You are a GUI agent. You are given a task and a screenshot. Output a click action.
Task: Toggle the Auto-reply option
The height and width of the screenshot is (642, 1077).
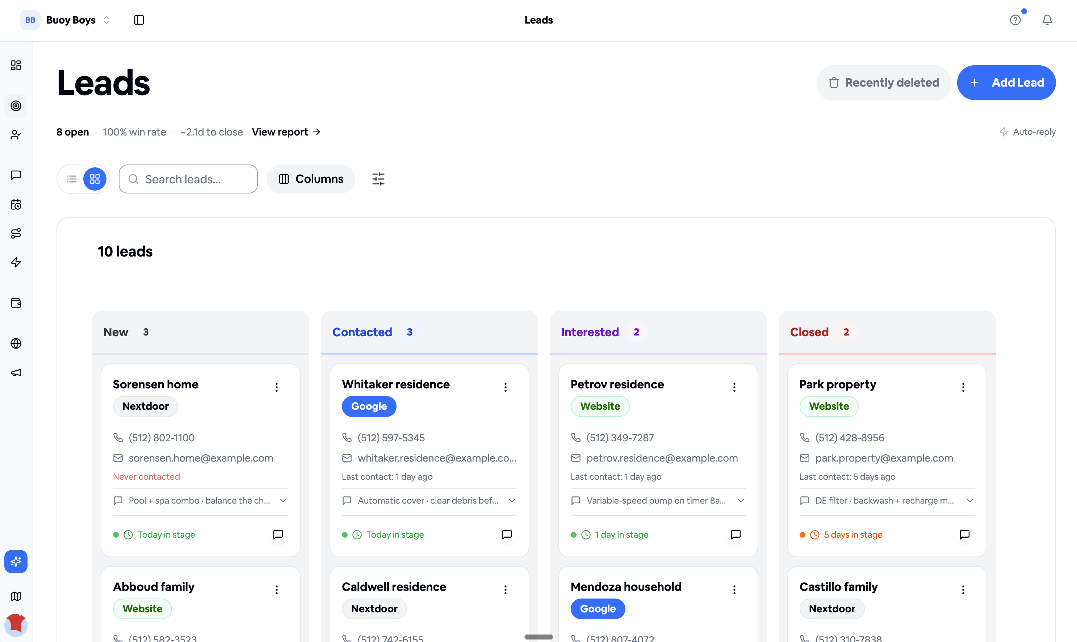click(1027, 132)
